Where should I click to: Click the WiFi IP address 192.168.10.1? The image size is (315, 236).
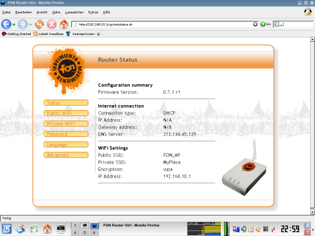click(x=177, y=176)
